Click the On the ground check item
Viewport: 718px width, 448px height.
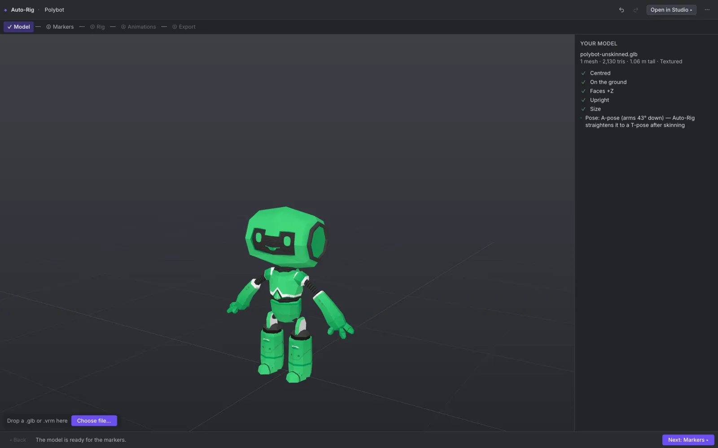(608, 82)
